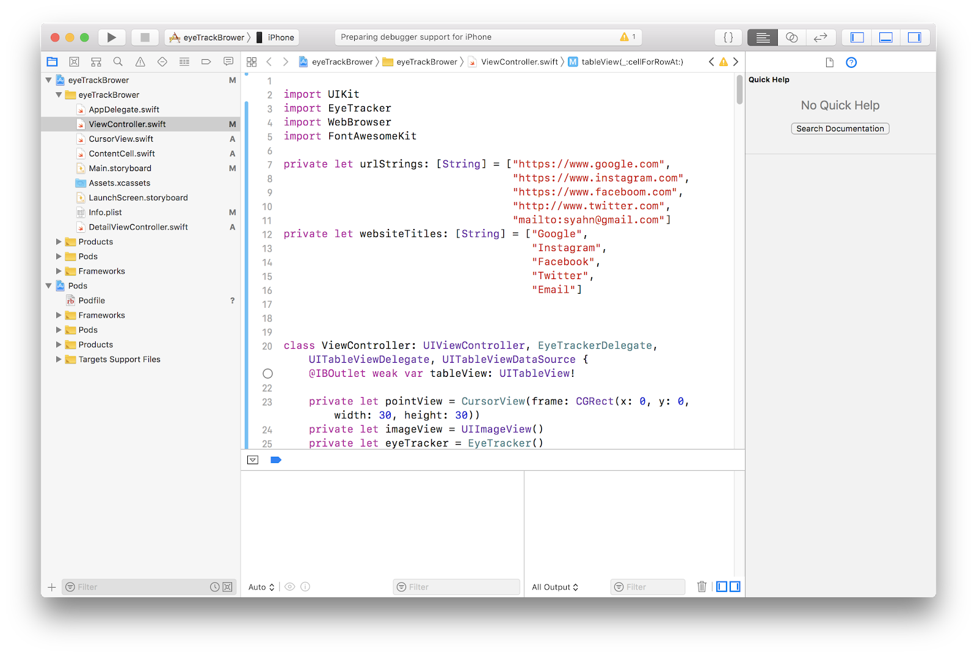Show the variables view pane button
977x656 pixels.
tap(722, 586)
